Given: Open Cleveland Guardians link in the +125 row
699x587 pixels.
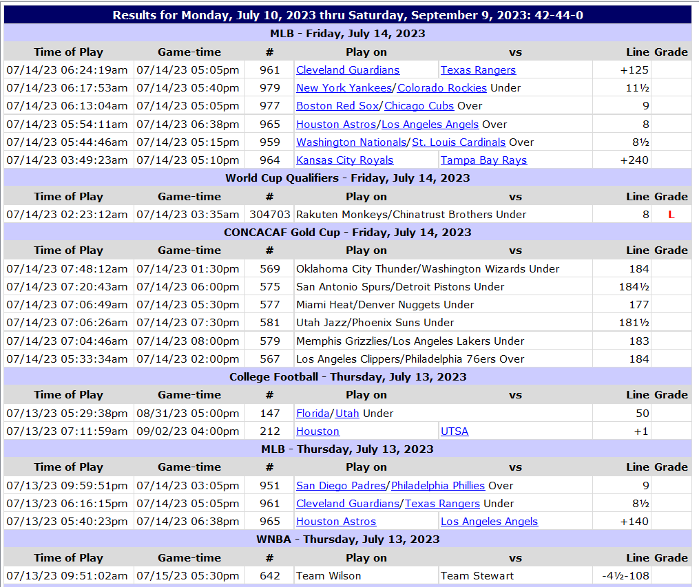Looking at the screenshot, I should [x=348, y=70].
